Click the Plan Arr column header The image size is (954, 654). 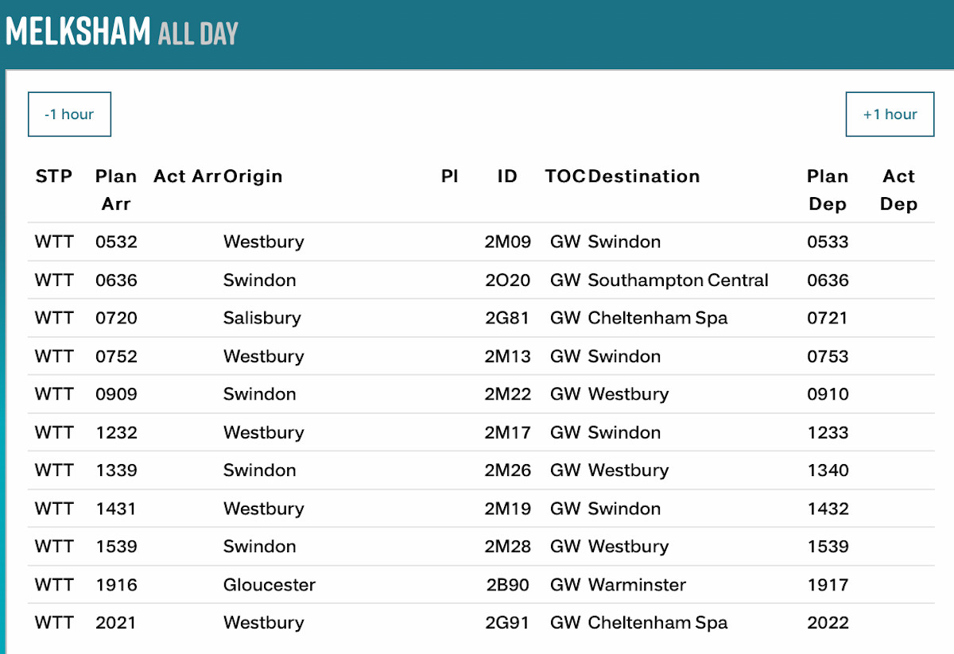116,190
